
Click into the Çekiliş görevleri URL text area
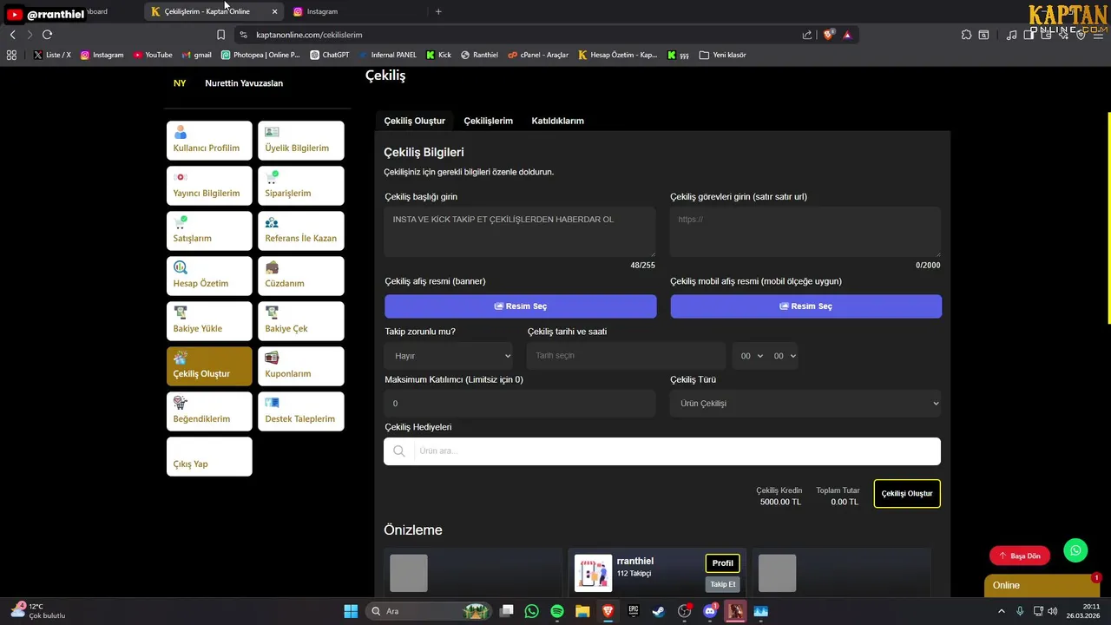(x=805, y=232)
